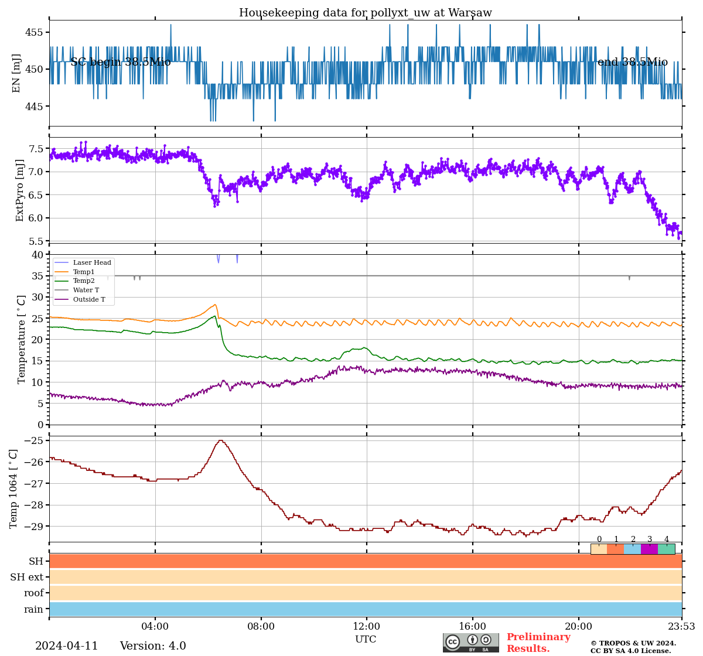Click the 5.5 tick on ExtPyro axis
The image size is (703, 656).
36,241
